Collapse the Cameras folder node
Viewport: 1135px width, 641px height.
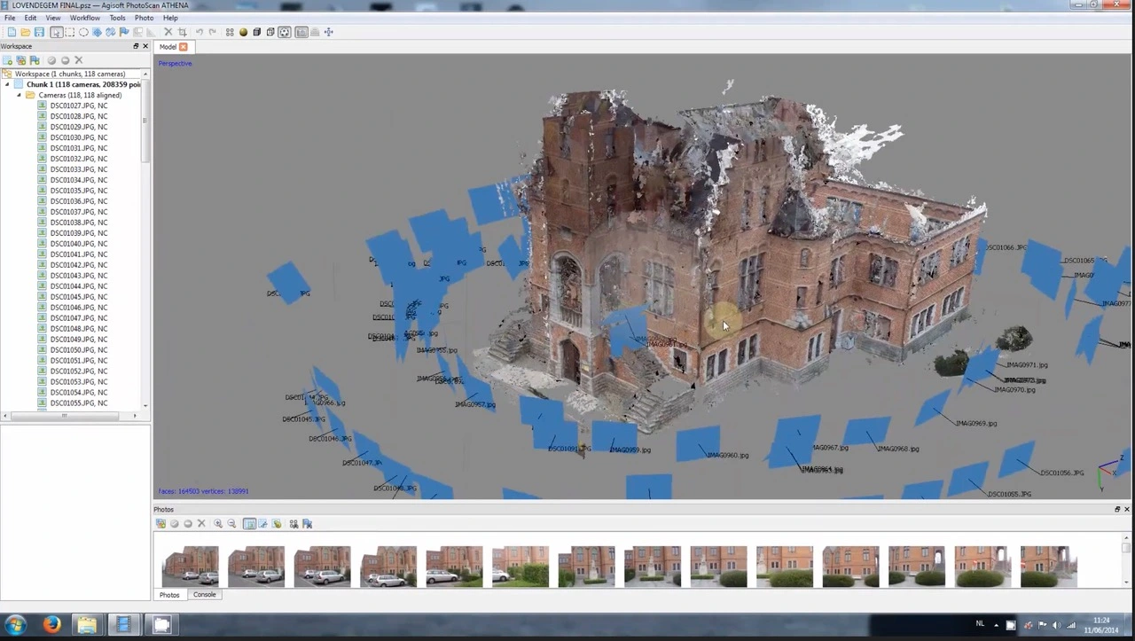pyautogui.click(x=19, y=95)
